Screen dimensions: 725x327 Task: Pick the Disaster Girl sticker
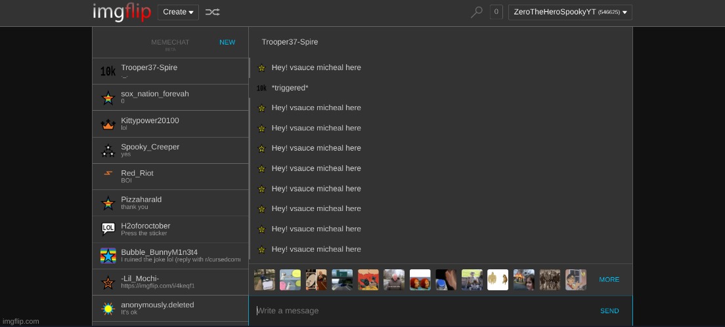pyautogui.click(x=523, y=280)
